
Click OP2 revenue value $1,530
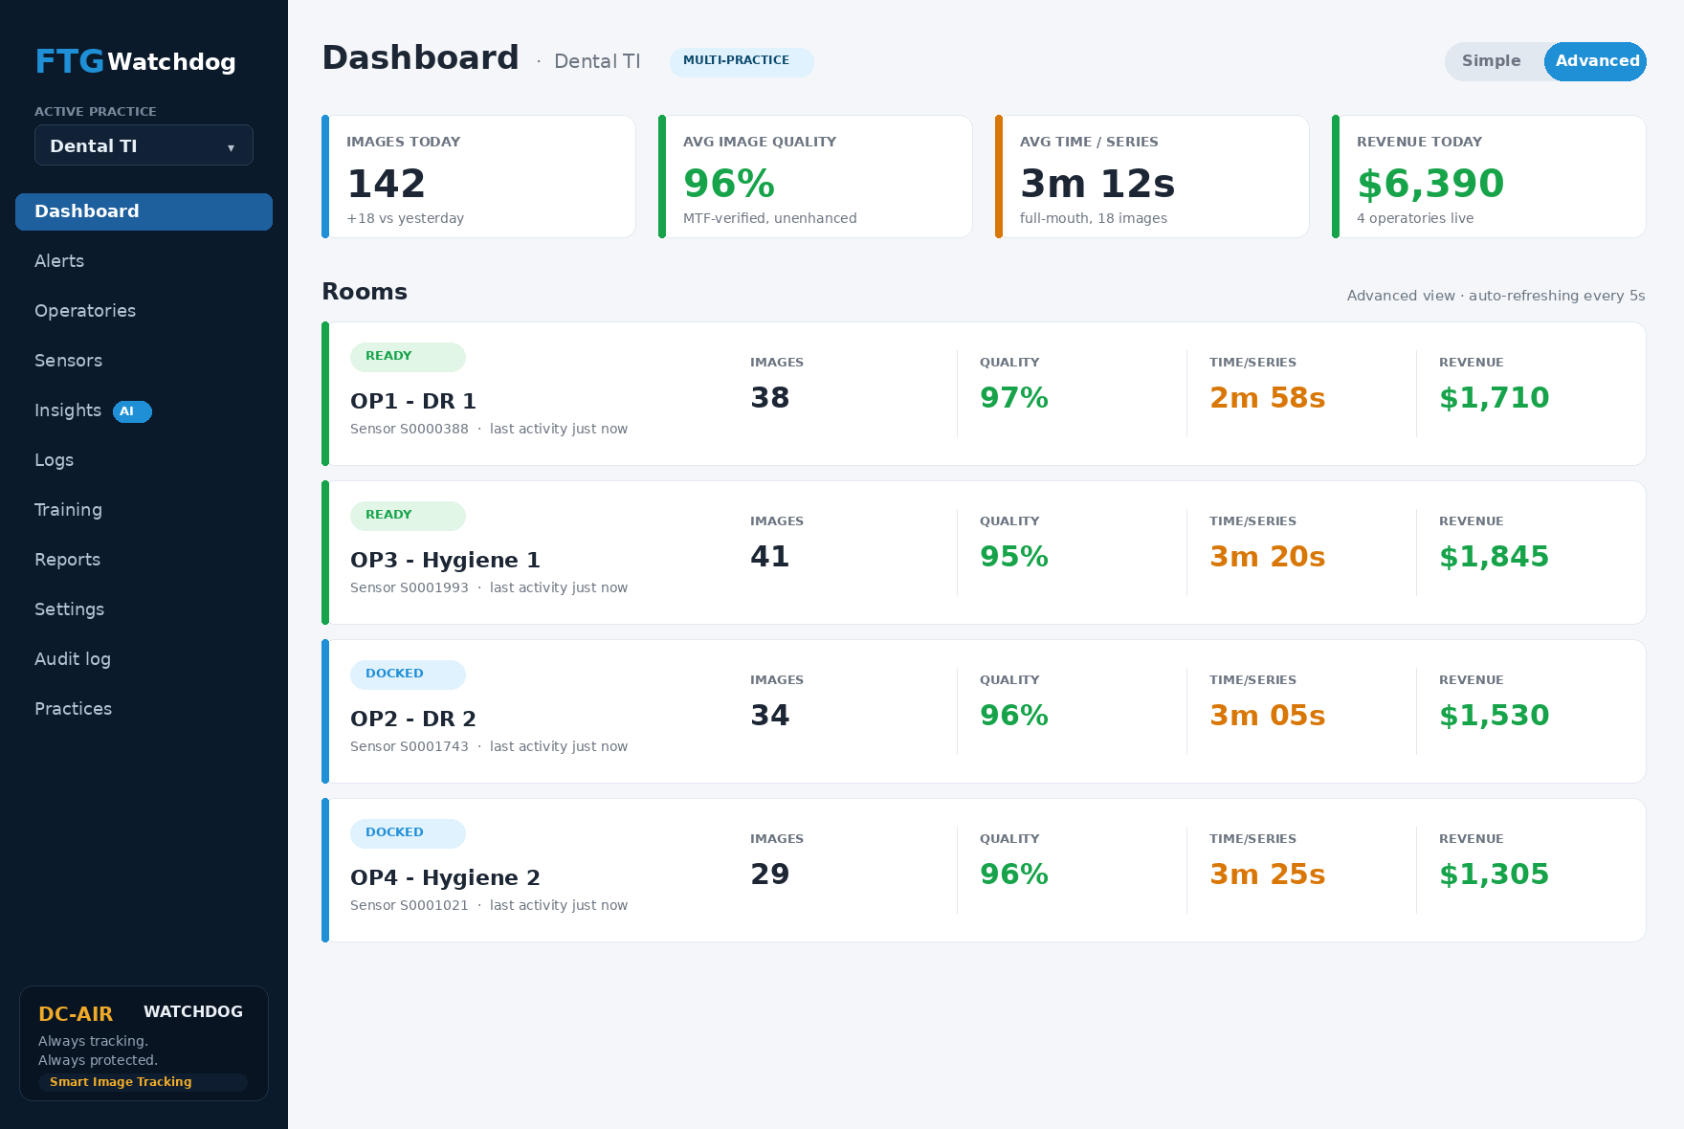[1495, 716]
